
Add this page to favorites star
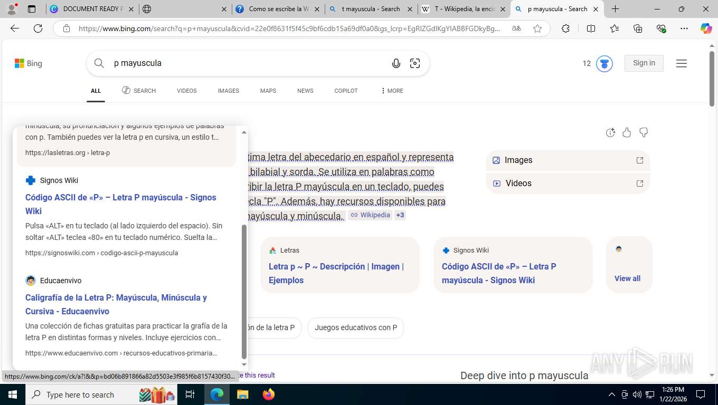click(537, 28)
